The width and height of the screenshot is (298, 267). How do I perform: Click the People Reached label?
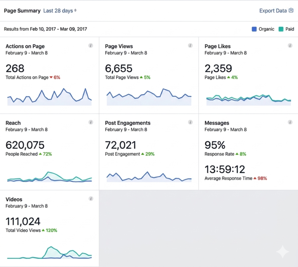pyautogui.click(x=21, y=154)
